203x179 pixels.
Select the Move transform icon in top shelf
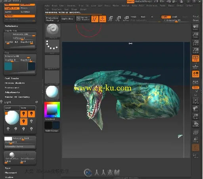pos(110,19)
